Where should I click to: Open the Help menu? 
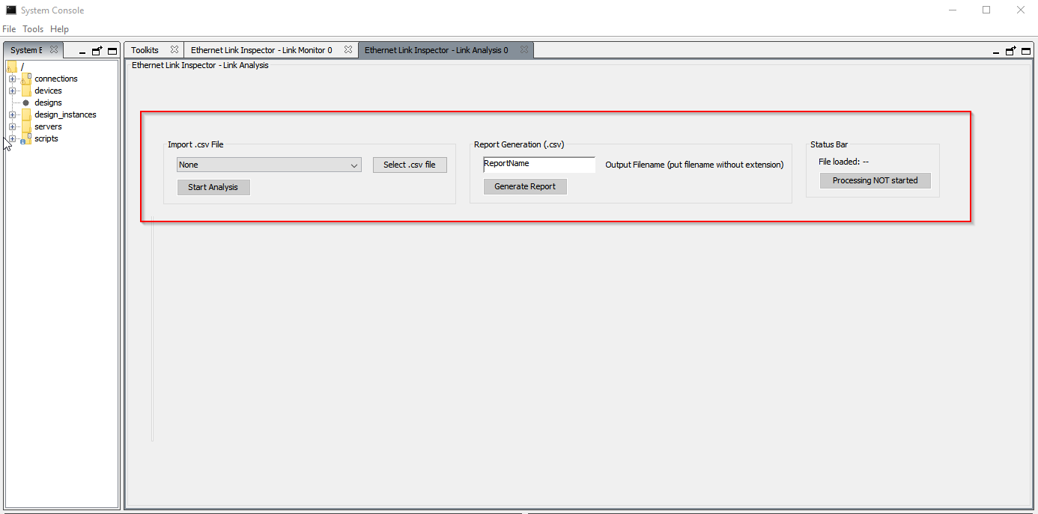(59, 29)
